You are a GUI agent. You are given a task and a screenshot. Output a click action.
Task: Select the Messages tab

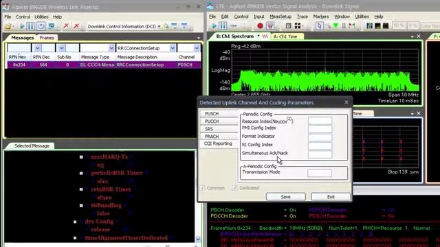click(23, 38)
